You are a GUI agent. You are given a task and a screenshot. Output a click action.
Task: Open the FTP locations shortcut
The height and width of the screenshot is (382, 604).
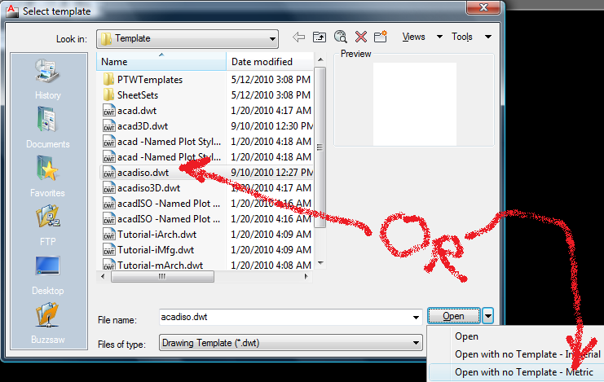pos(48,225)
